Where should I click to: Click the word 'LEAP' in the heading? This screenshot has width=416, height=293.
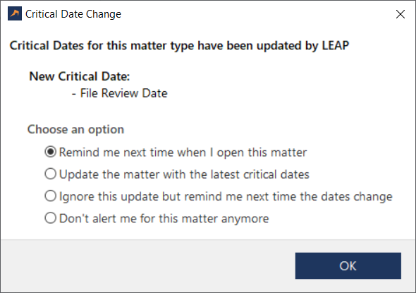tap(336, 45)
